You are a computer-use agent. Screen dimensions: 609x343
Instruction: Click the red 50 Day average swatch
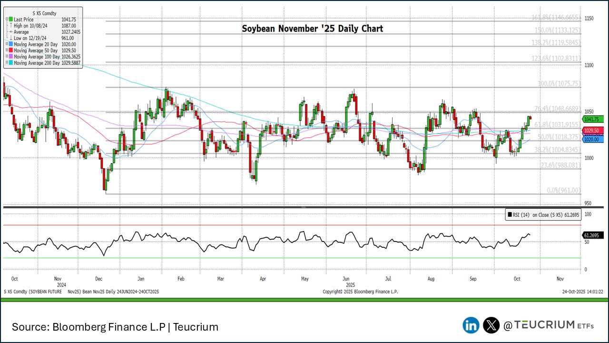coord(11,50)
